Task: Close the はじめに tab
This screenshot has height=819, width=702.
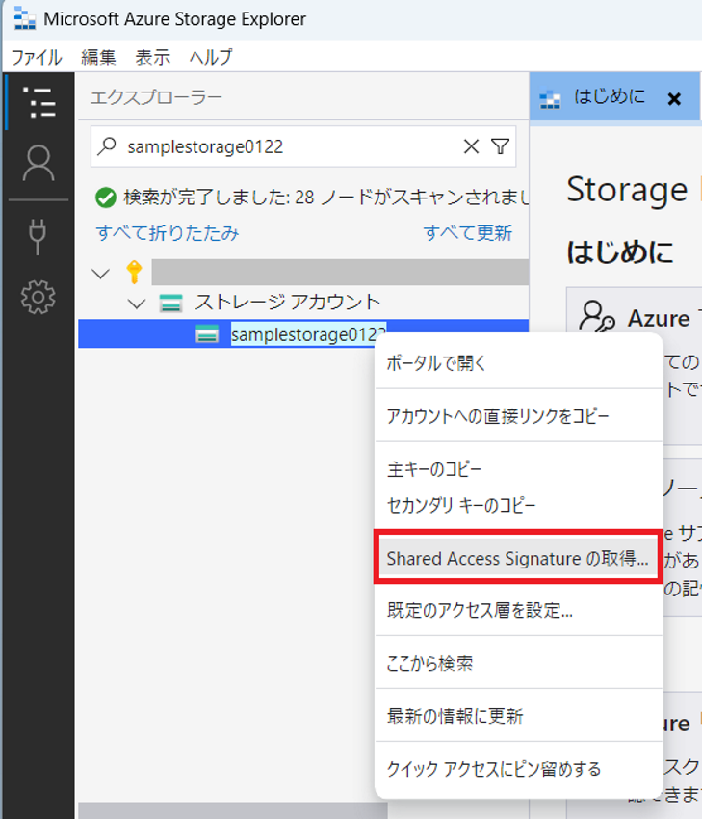Action: click(x=674, y=98)
